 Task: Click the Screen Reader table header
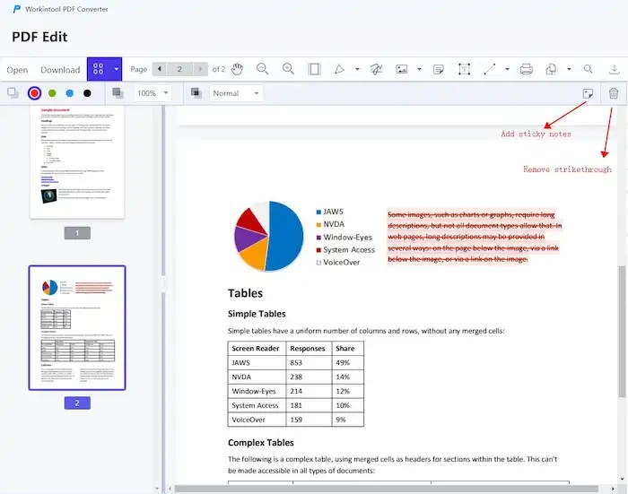[x=256, y=348]
